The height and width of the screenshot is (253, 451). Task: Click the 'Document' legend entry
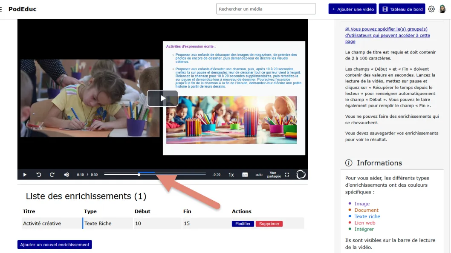[x=367, y=210]
